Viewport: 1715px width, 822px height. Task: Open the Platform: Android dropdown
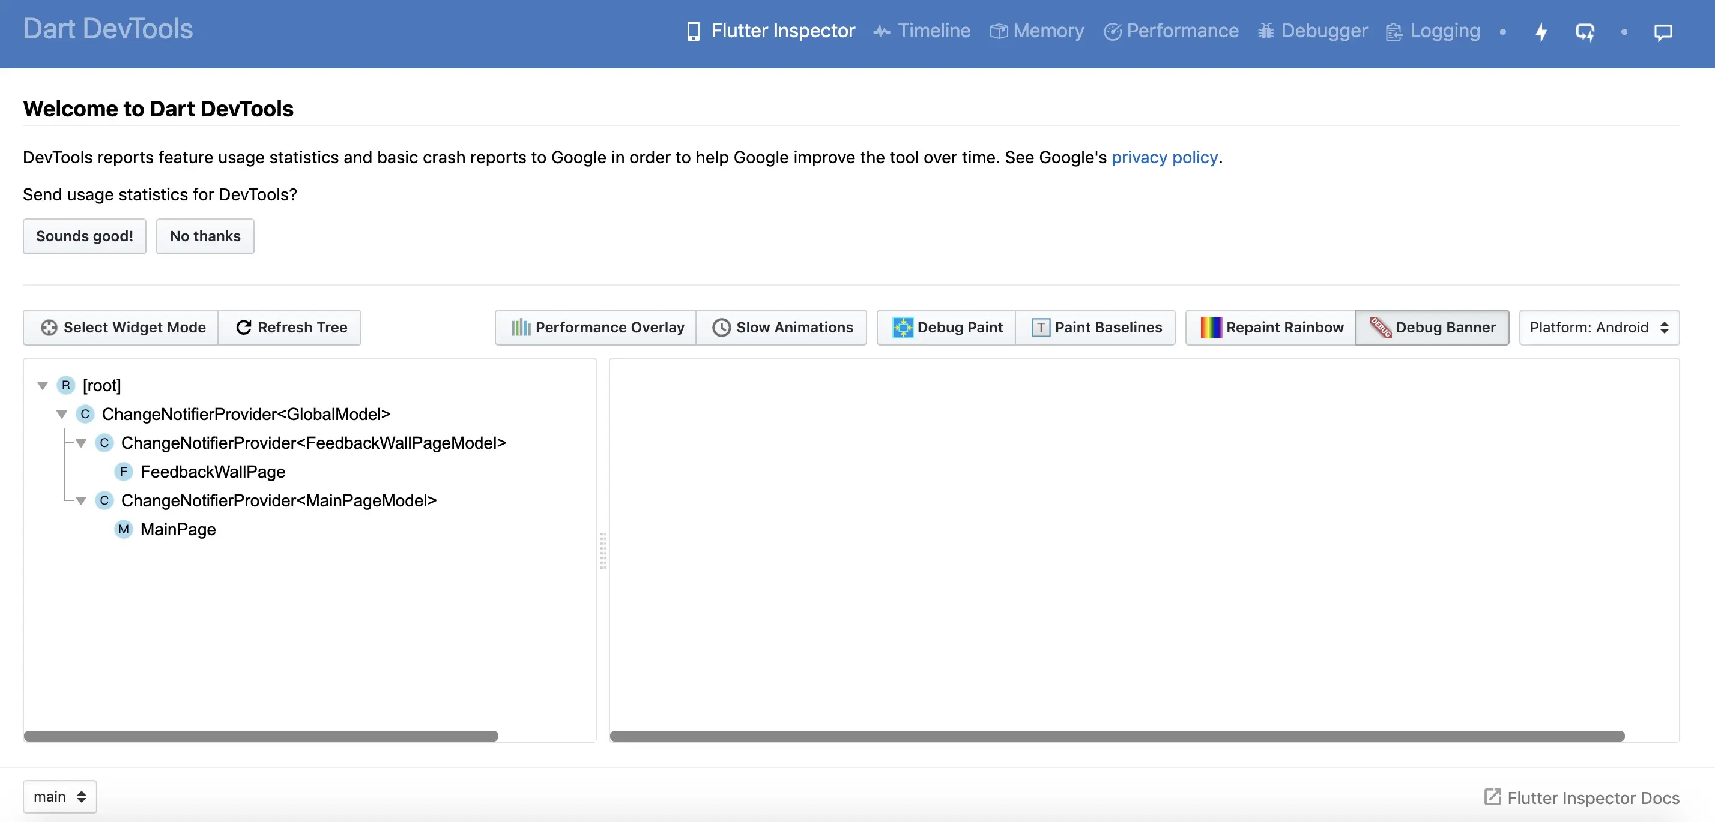(x=1599, y=327)
